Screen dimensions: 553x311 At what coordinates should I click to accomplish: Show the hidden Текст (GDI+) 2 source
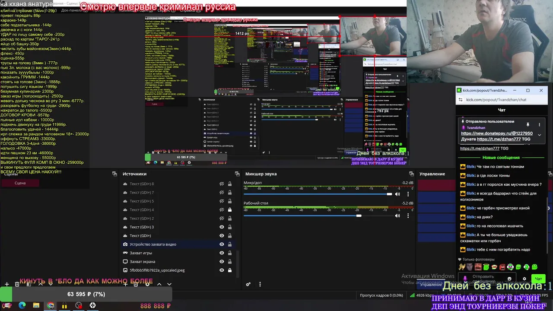pyautogui.click(x=222, y=219)
